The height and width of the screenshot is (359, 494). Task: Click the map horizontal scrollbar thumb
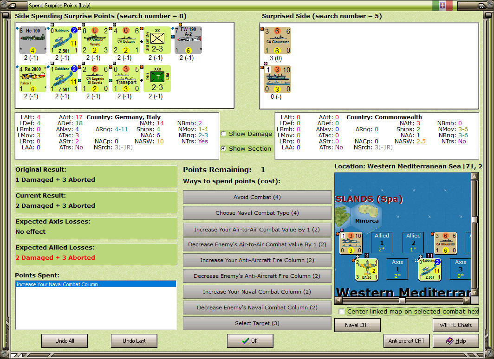coord(402,300)
